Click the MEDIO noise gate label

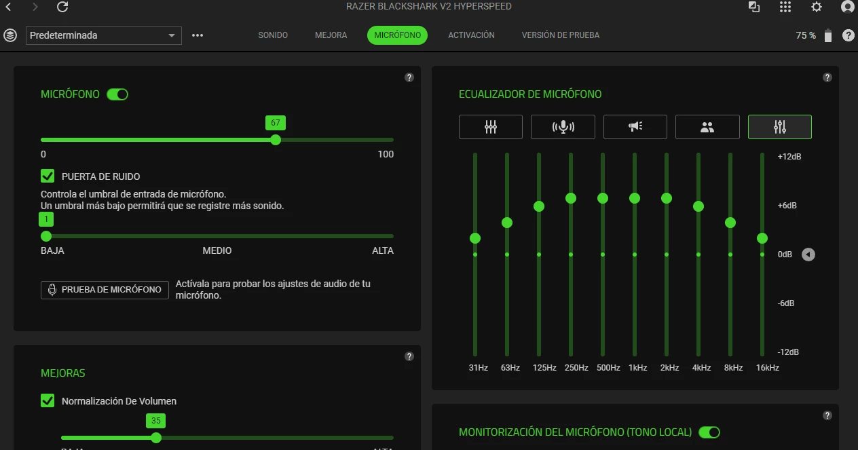tap(217, 251)
